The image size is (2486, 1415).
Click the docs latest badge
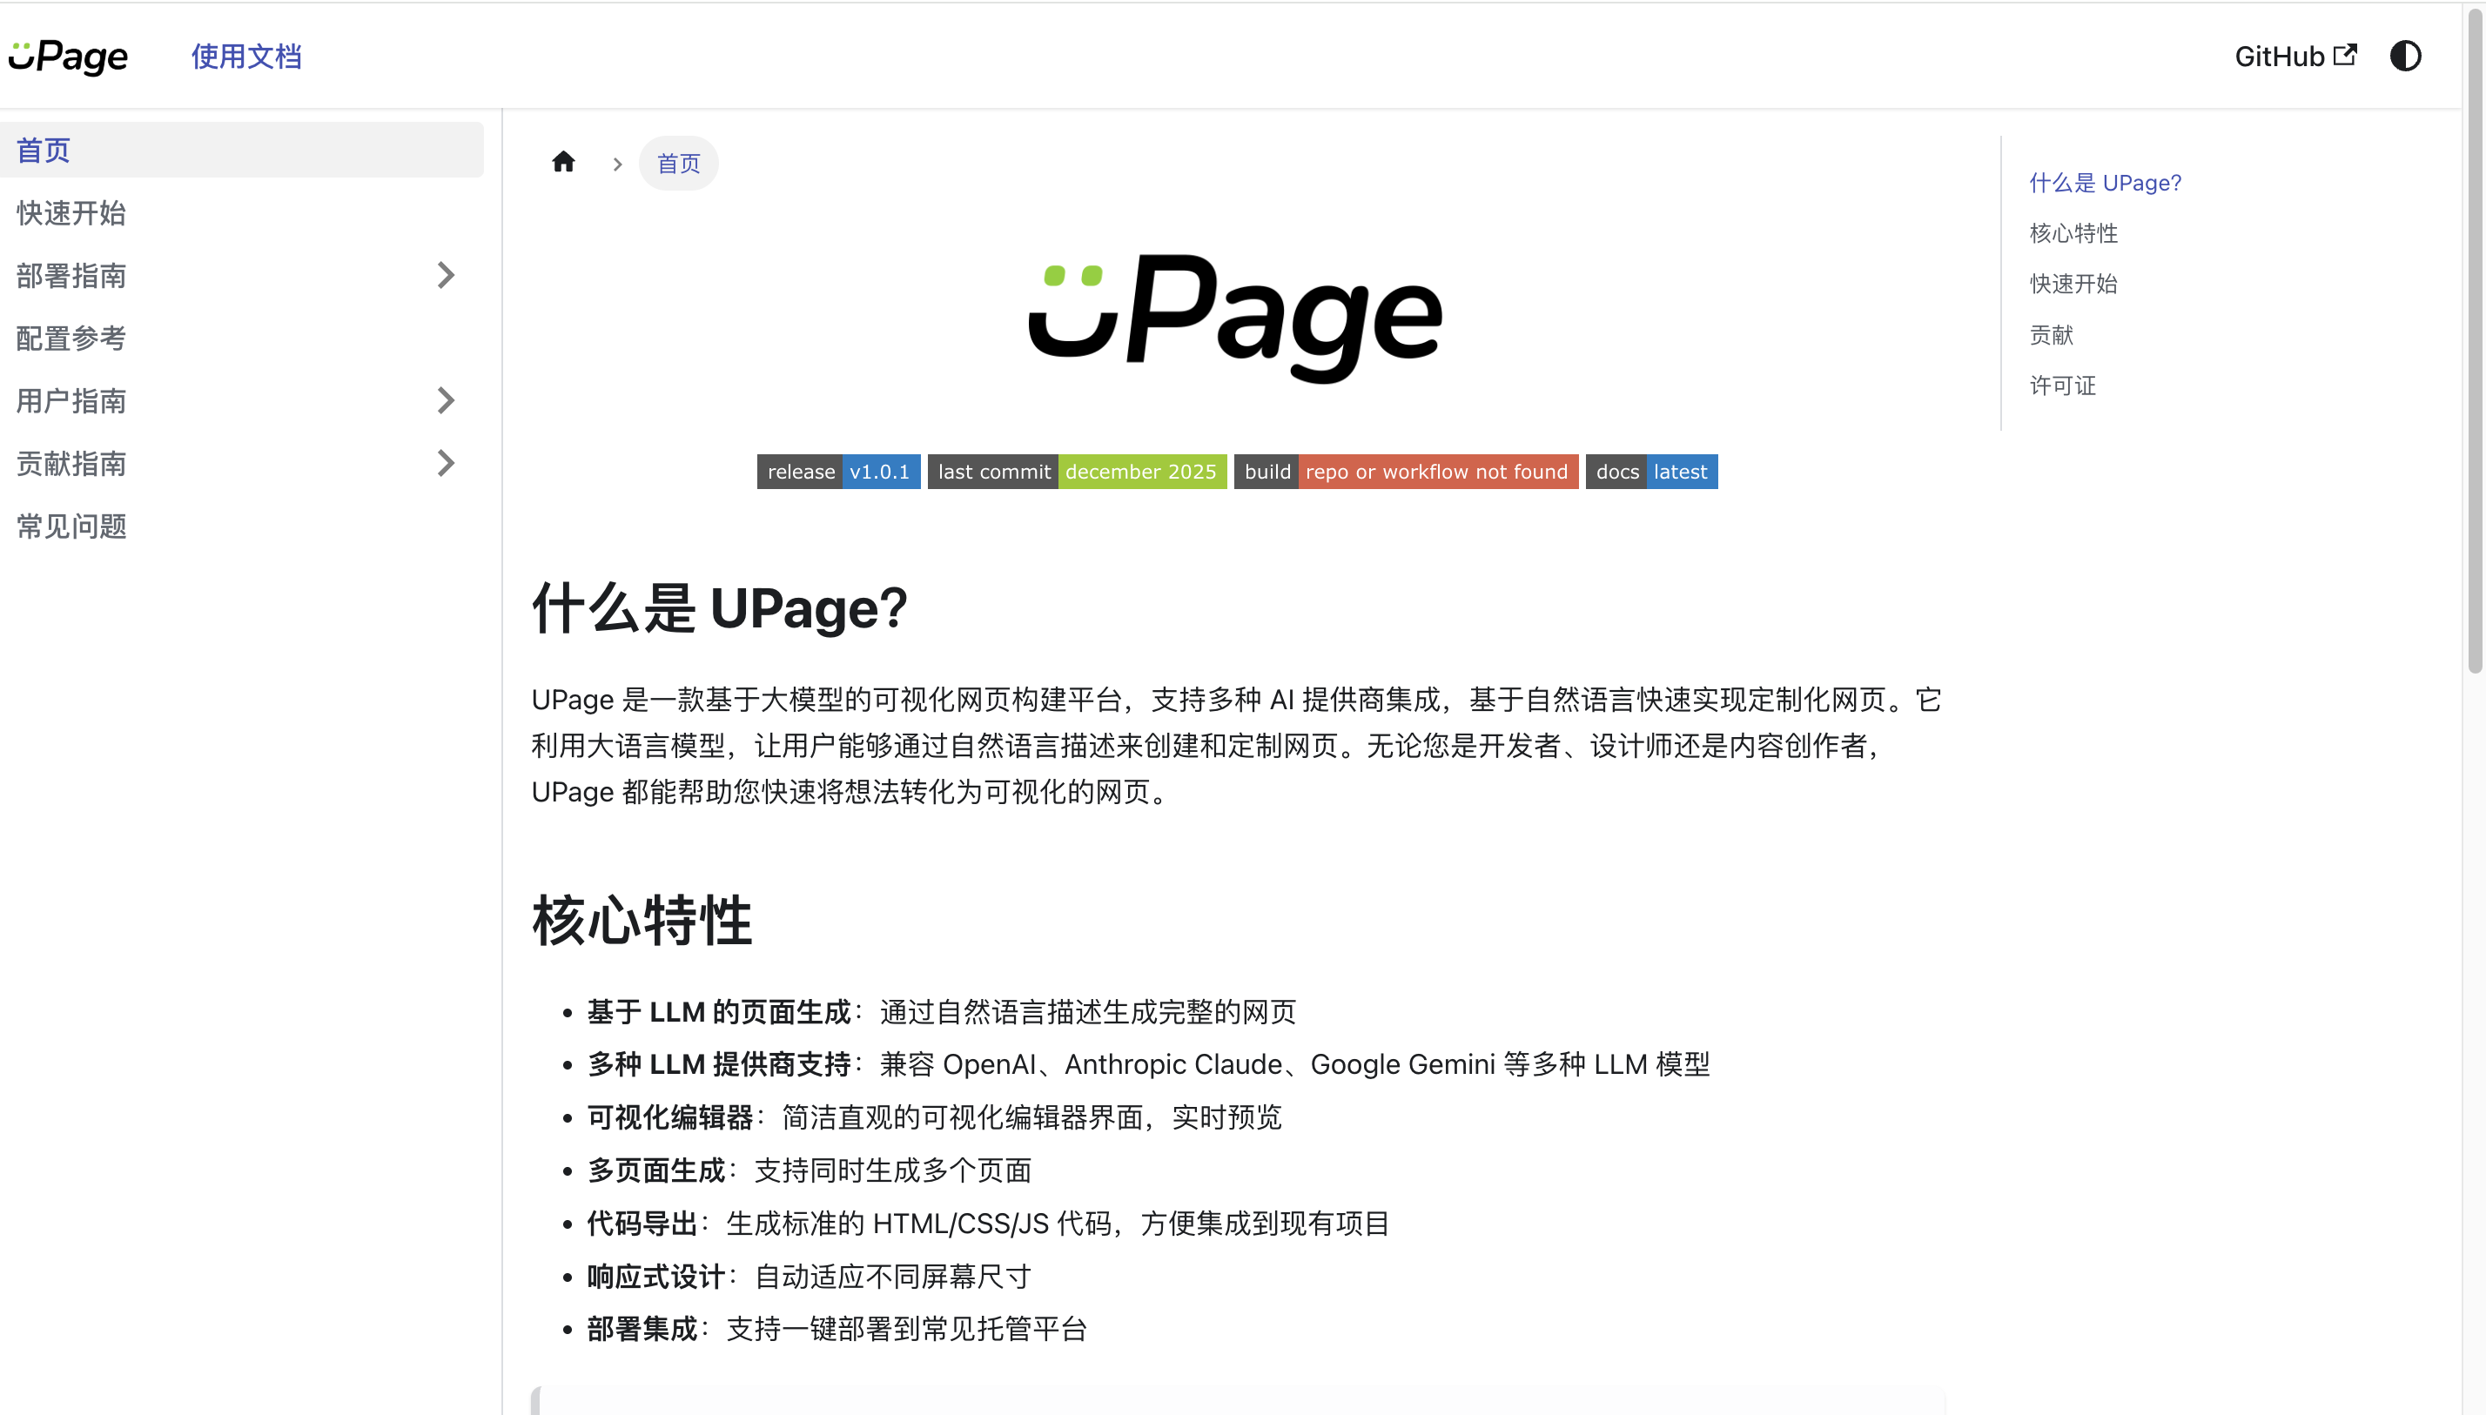(1650, 472)
